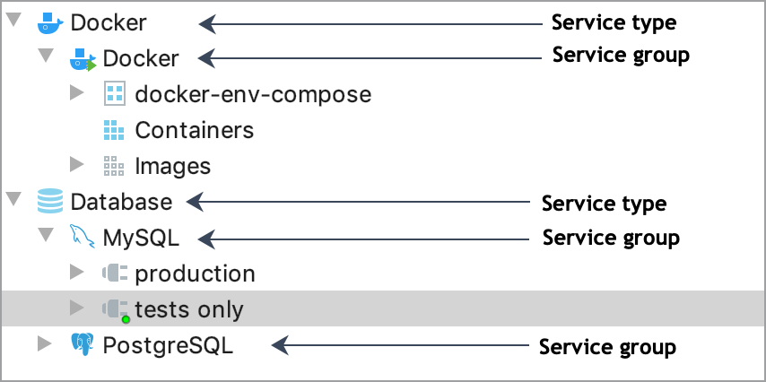Click the production data source icon
The width and height of the screenshot is (766, 382).
(116, 273)
